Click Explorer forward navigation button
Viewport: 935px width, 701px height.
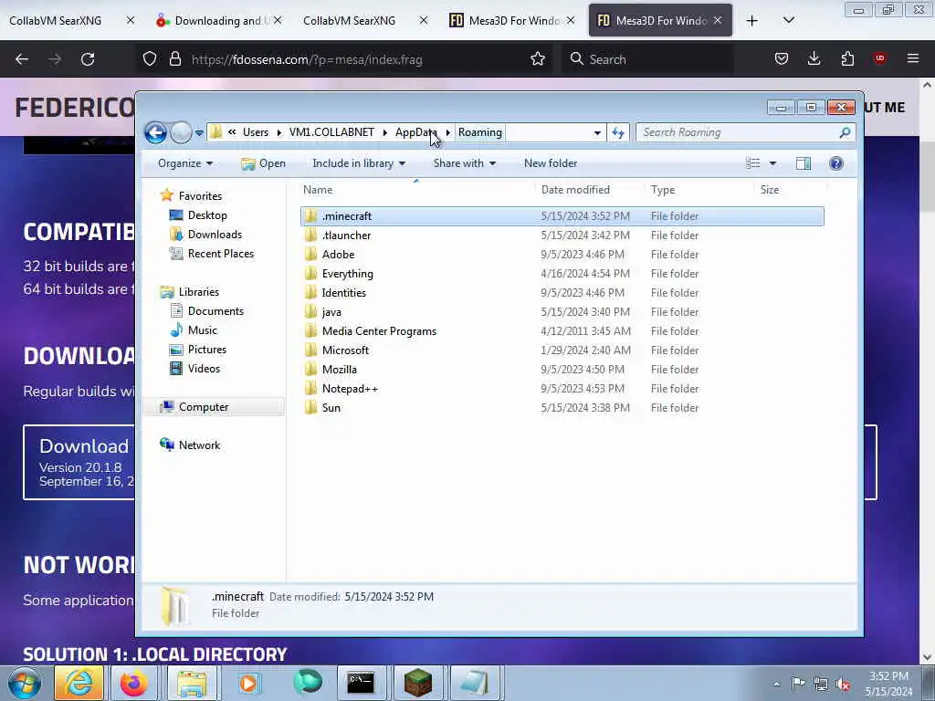181,132
